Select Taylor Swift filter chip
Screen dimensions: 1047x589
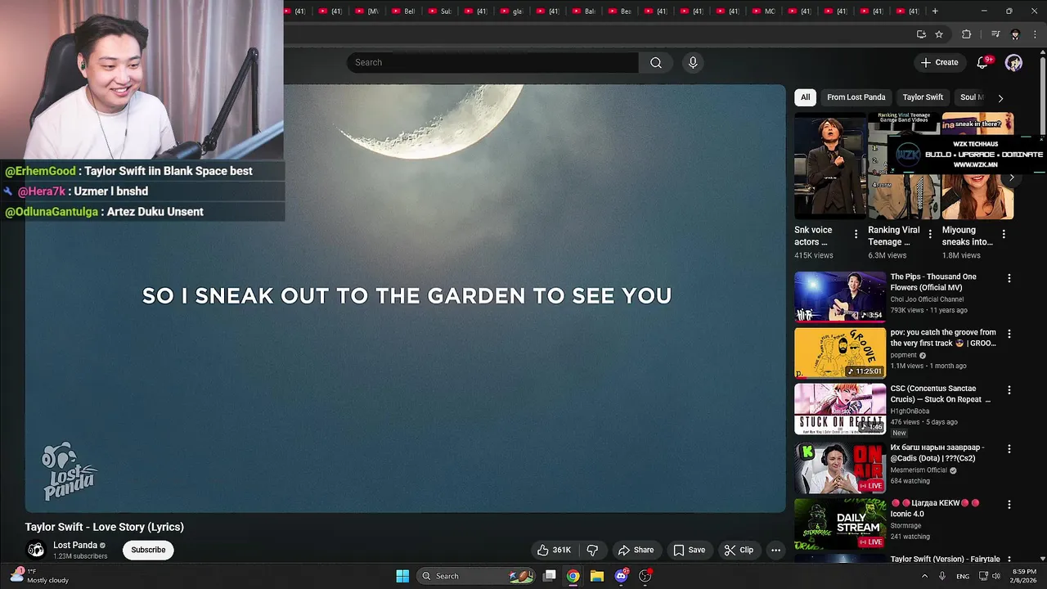point(923,97)
